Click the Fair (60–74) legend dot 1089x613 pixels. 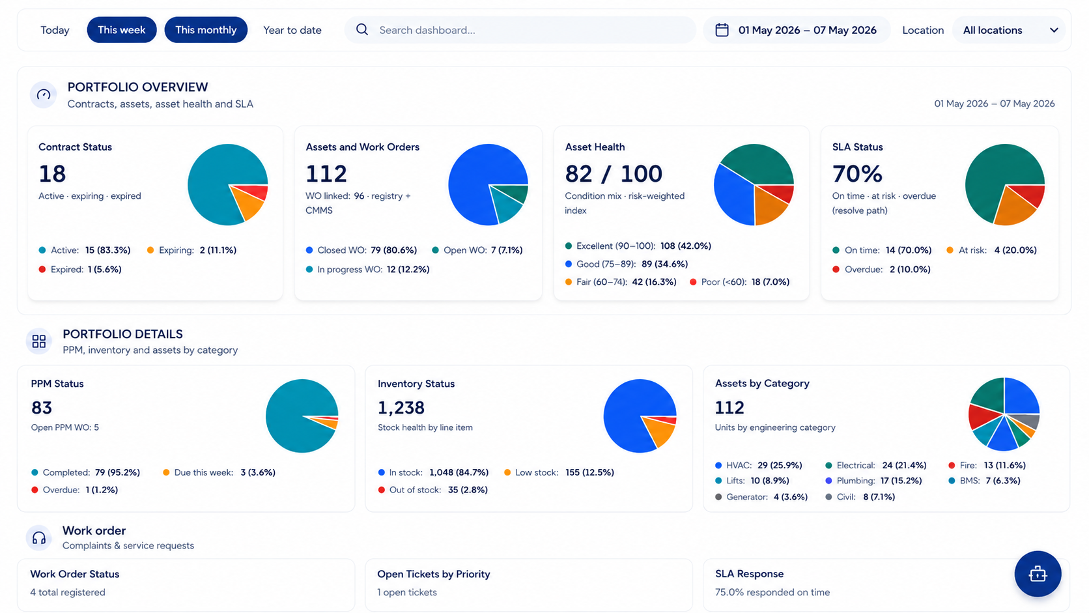pos(569,282)
